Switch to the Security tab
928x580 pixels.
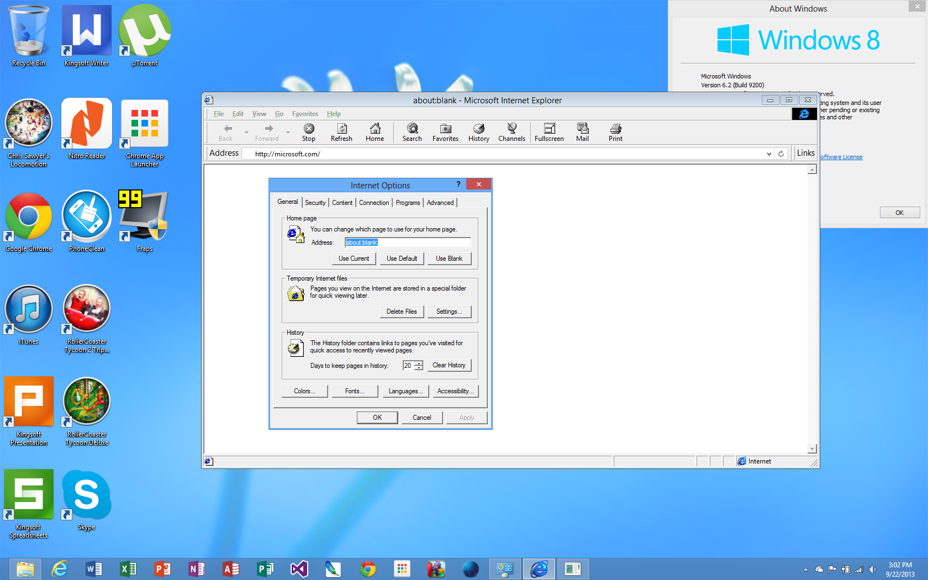point(315,203)
